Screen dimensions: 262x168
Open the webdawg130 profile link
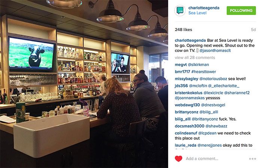coord(187,105)
